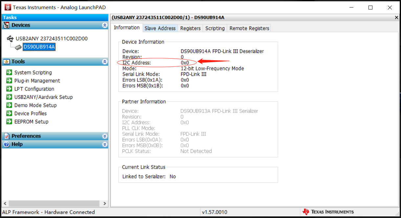Click the DS90UB914A chip icon

click(18, 47)
